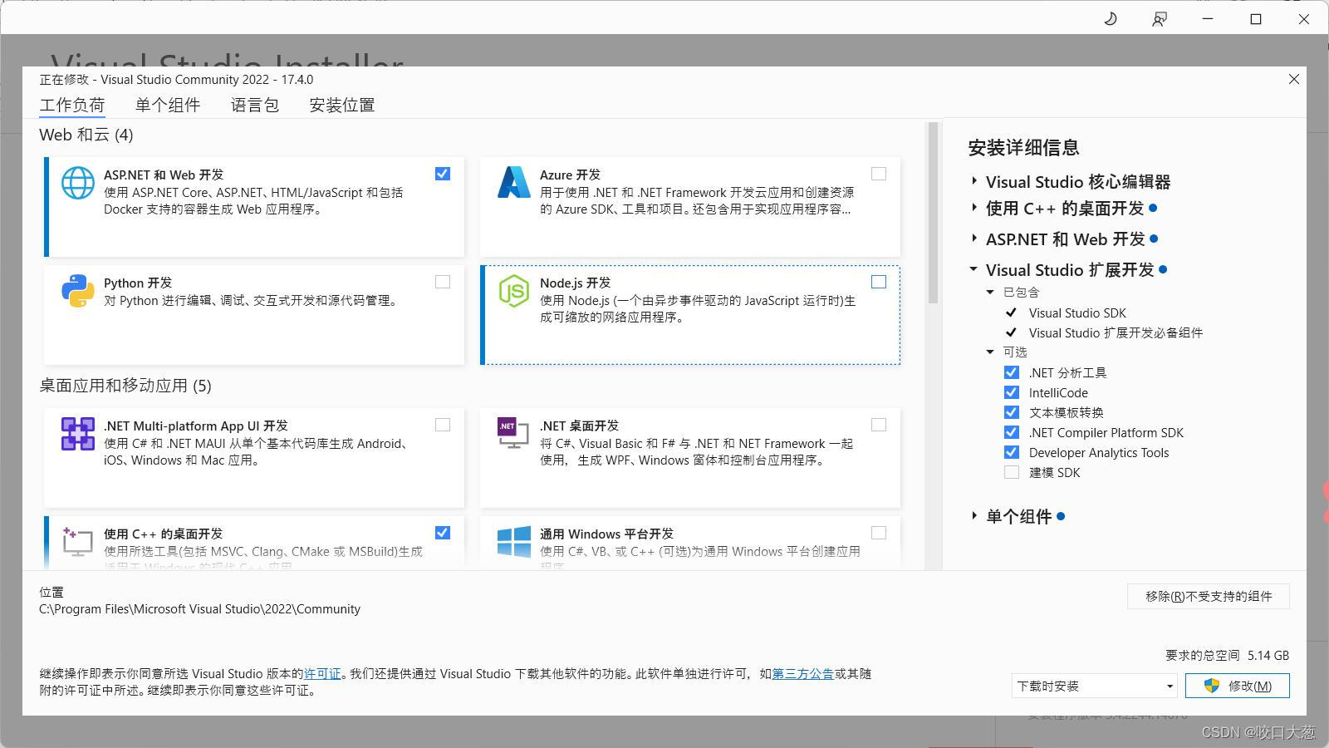
Task: Expand the 单个组件 details node
Action: [x=974, y=515]
